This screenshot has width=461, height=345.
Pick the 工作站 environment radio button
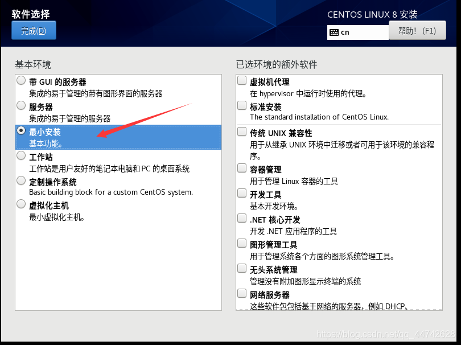(21, 155)
